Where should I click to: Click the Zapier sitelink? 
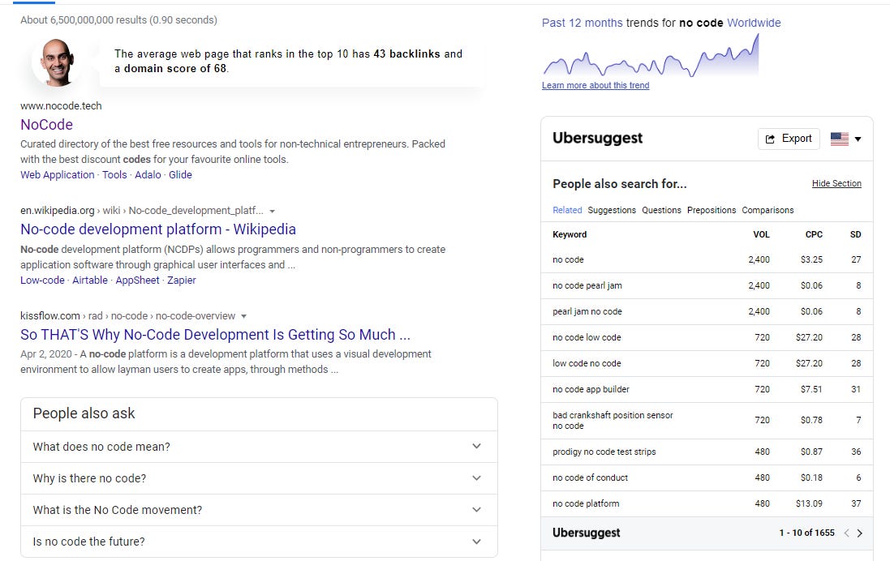click(x=181, y=280)
